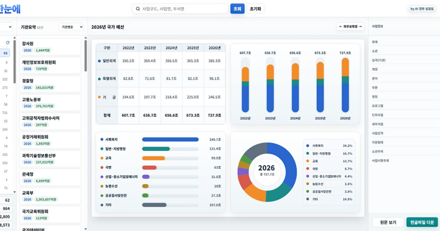The width and height of the screenshot is (440, 231).
Task: Select the 국가교육위원회 agency card
Action: (x=50, y=215)
